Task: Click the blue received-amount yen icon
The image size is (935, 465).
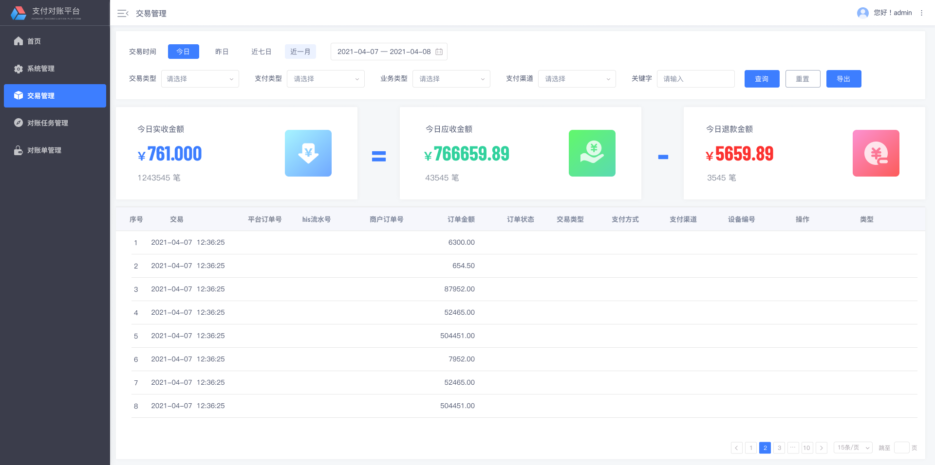Action: point(308,153)
